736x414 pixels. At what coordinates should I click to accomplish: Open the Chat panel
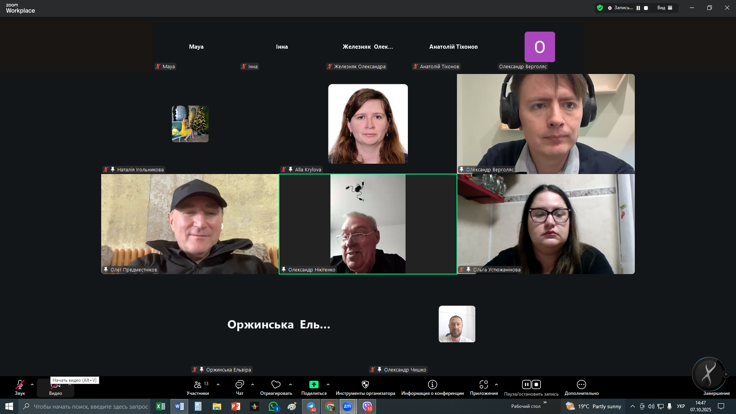tap(240, 384)
